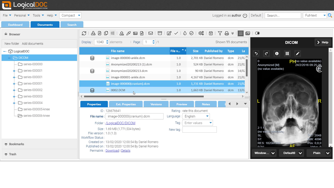This screenshot has height=188, width=334.
Task: Open the Default0 preset dropdown
Action: (x=291, y=153)
